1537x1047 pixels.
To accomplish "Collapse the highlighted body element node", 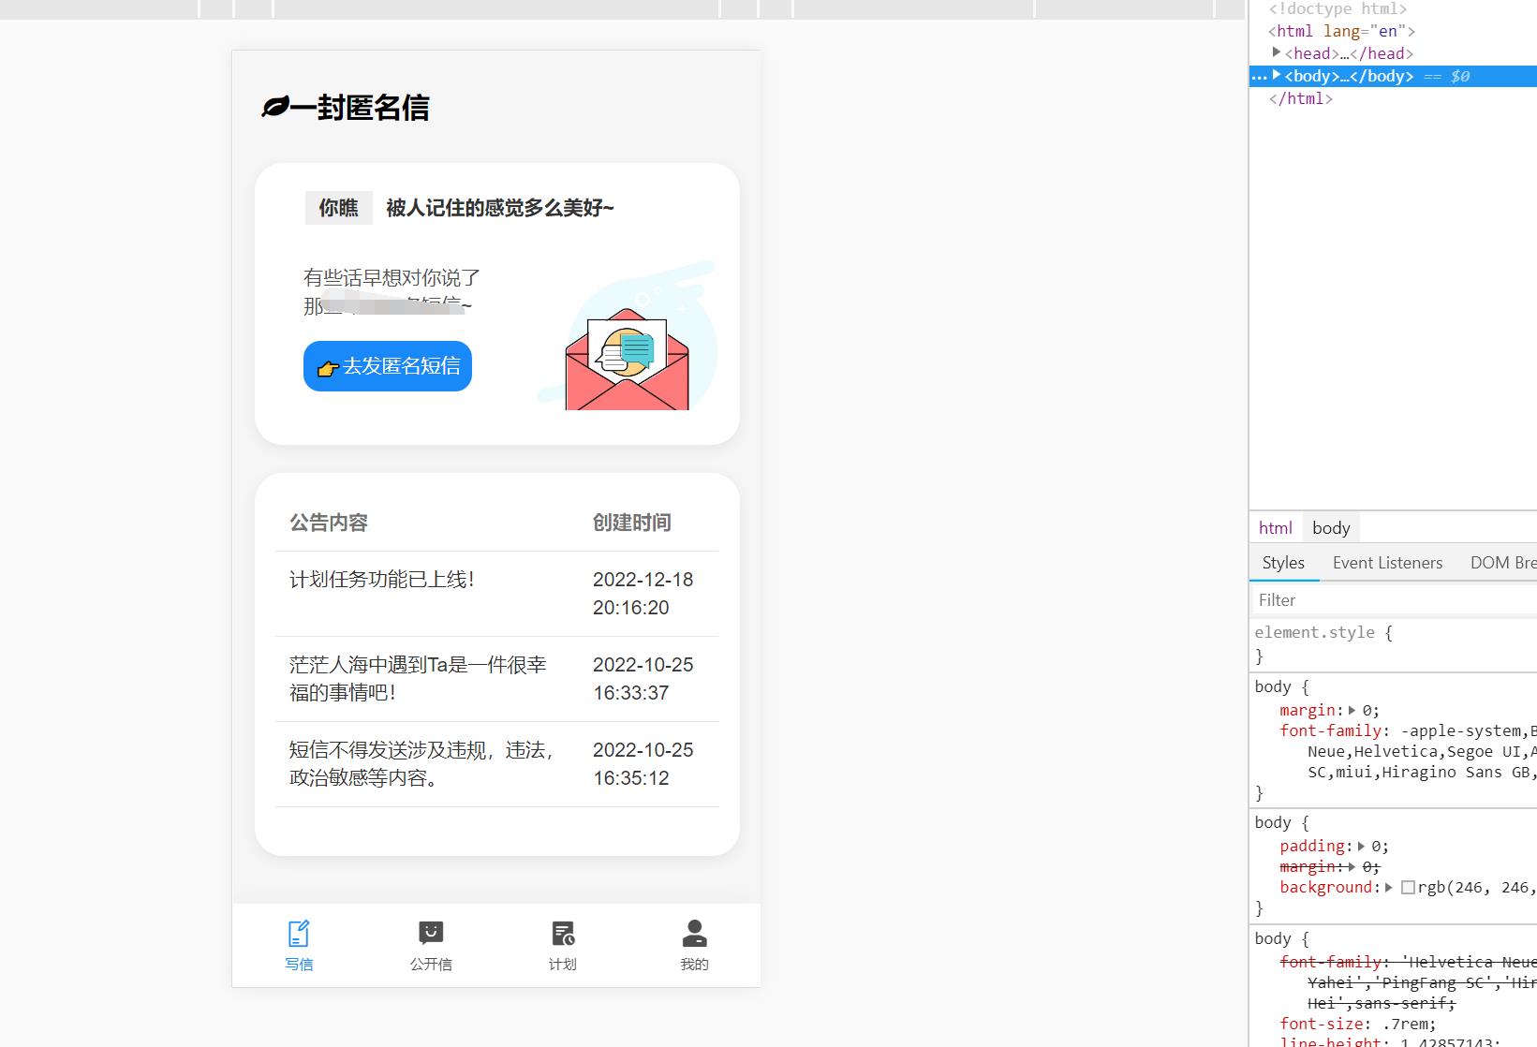I will coord(1277,76).
